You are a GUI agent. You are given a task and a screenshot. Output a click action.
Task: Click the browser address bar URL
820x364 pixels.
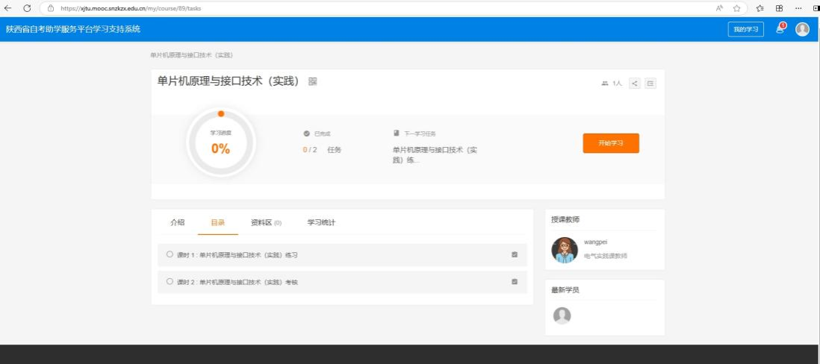tap(131, 8)
